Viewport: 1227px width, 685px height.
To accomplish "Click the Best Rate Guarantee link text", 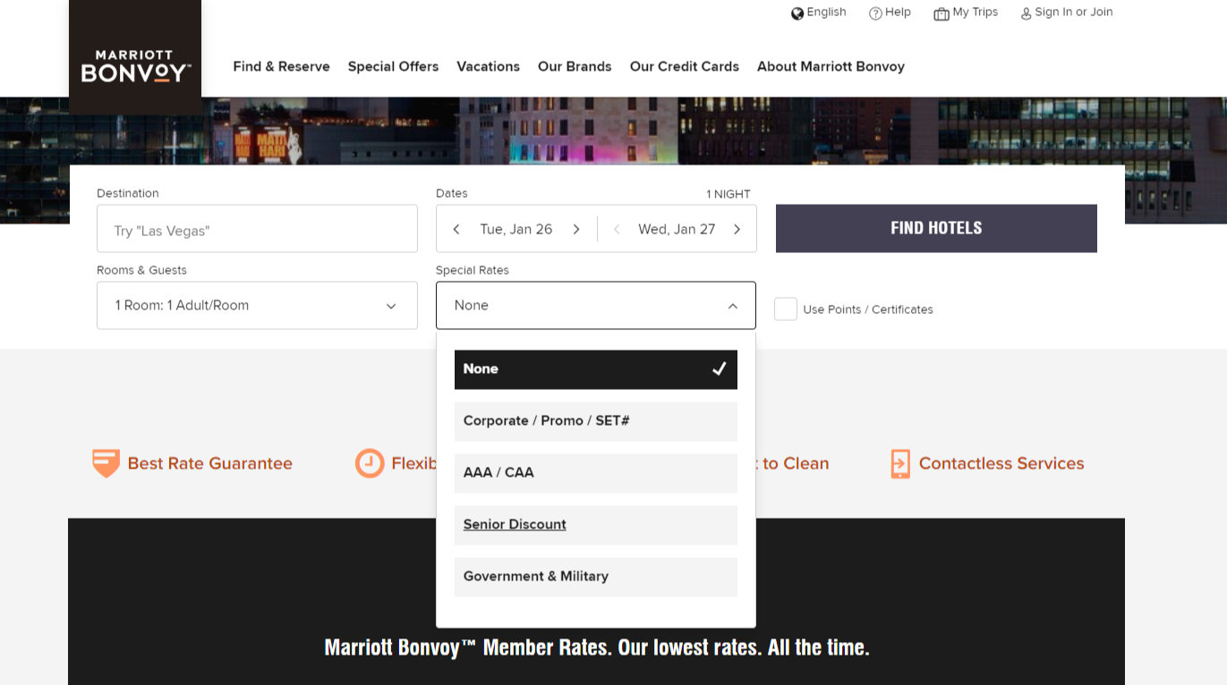I will pyautogui.click(x=210, y=463).
